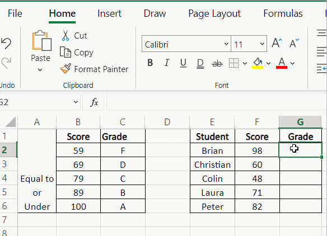Click the Paste label button

pyautogui.click(x=40, y=58)
